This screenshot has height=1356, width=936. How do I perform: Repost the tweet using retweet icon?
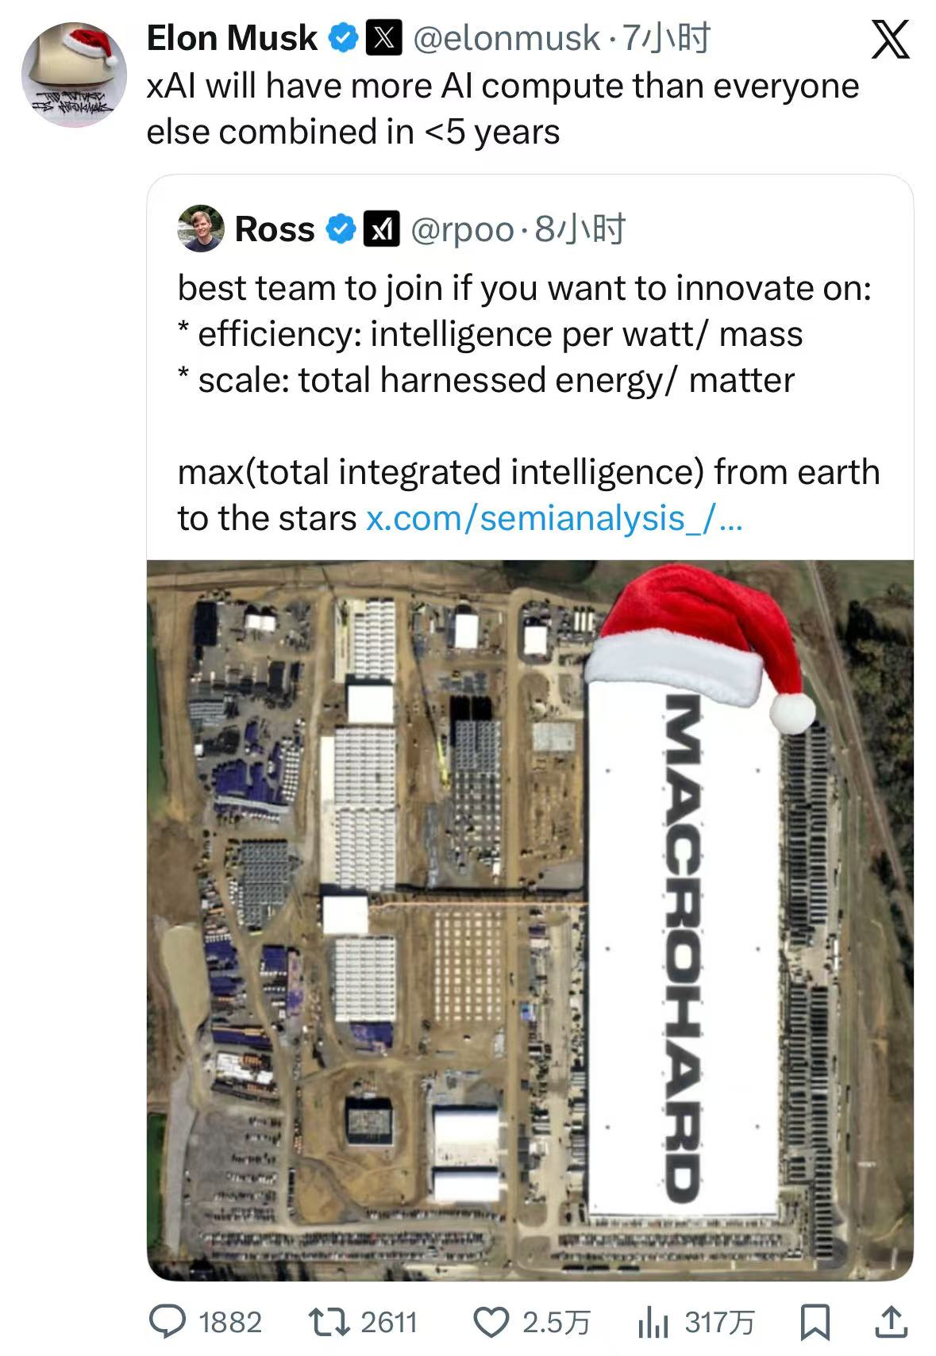(327, 1321)
